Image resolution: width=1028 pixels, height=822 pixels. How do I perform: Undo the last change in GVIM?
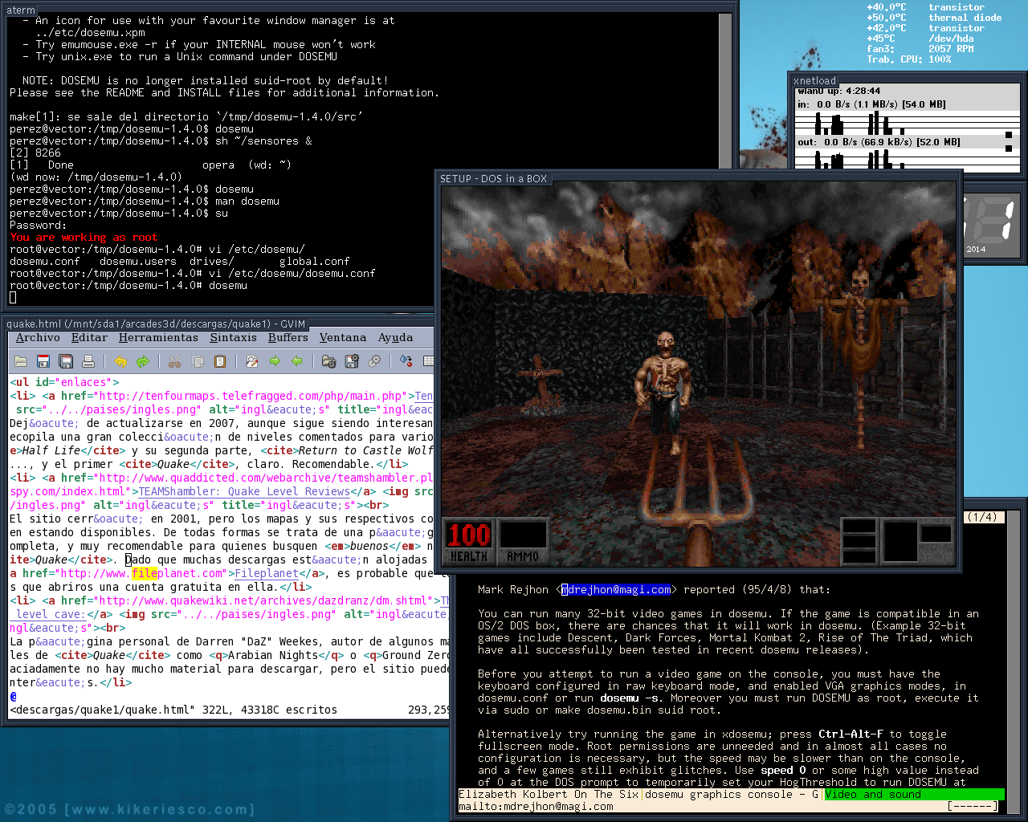coord(120,361)
